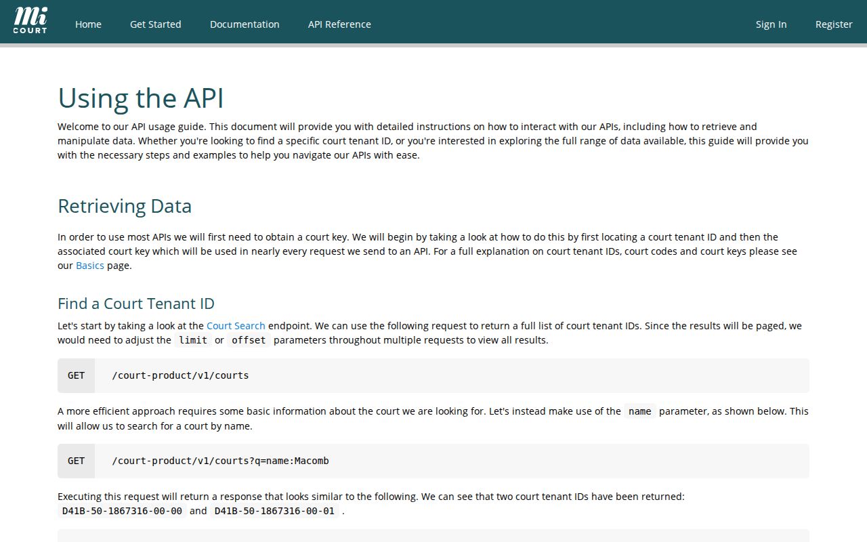Open the API Reference page
867x542 pixels.
339,24
